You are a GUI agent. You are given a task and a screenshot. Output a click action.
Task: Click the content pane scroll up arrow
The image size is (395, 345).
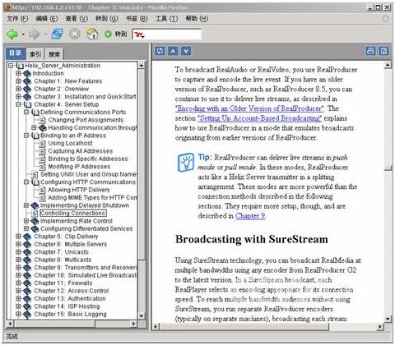coord(388,65)
